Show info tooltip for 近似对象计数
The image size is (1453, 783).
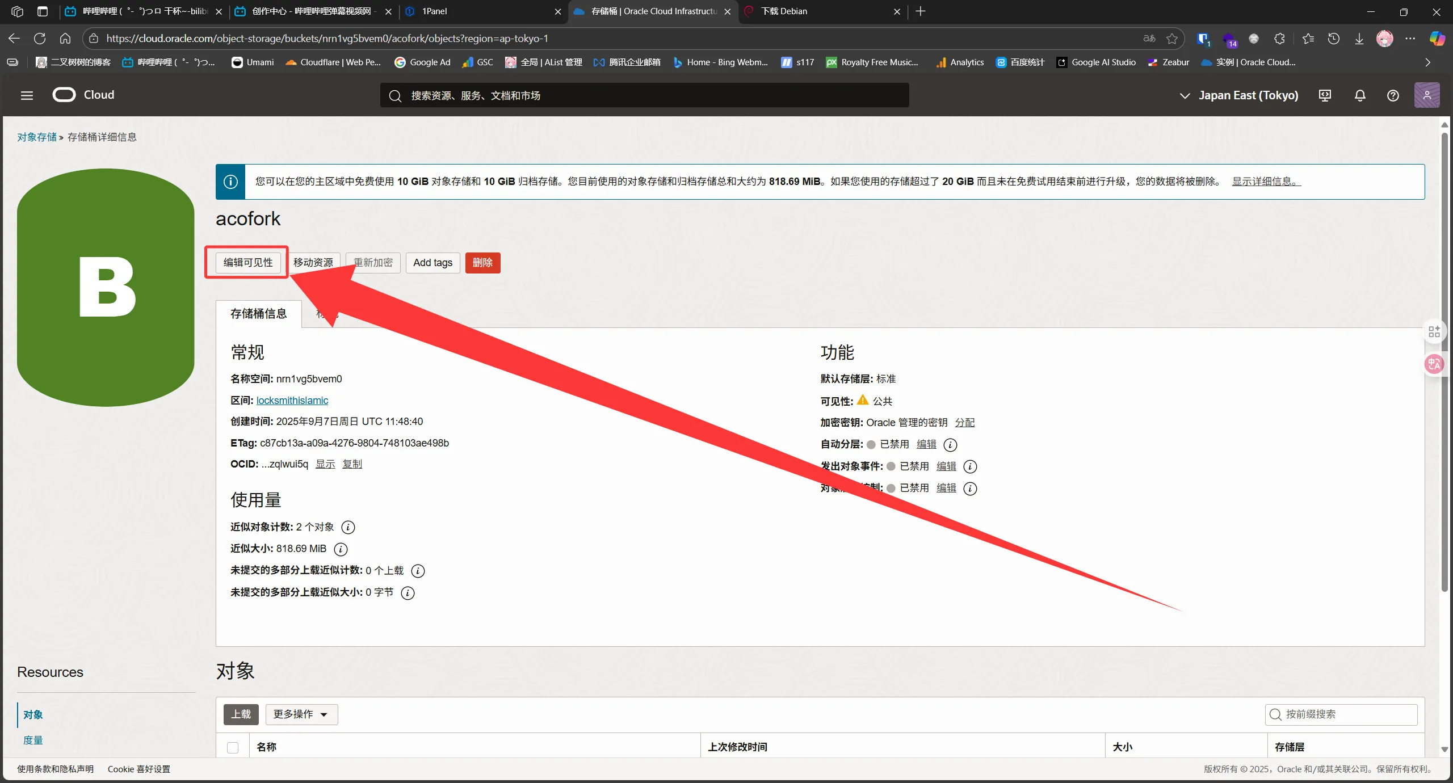(x=348, y=527)
